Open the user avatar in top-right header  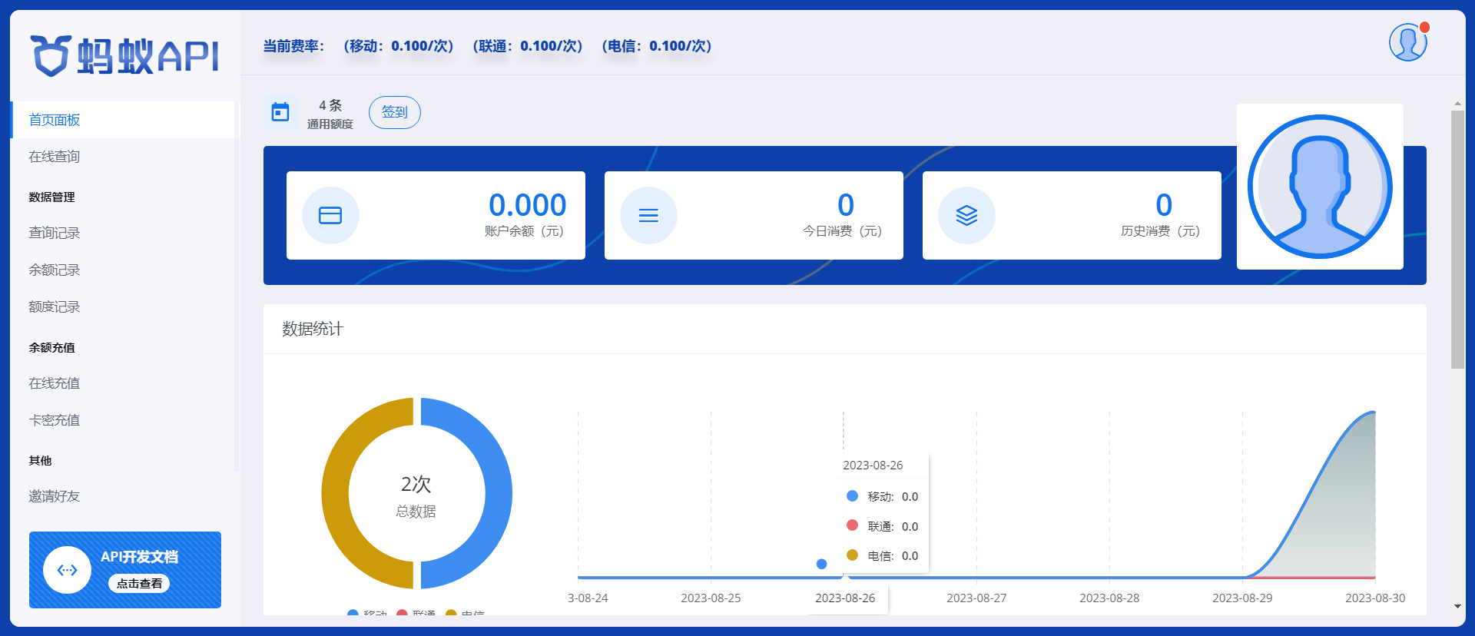[1407, 42]
